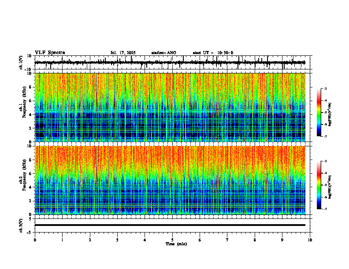The image size is (349, 269).
Task: Click time axis tick label "5"
Action: [x=172, y=240]
